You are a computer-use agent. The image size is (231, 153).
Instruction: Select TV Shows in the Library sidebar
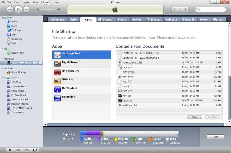coord(16,30)
